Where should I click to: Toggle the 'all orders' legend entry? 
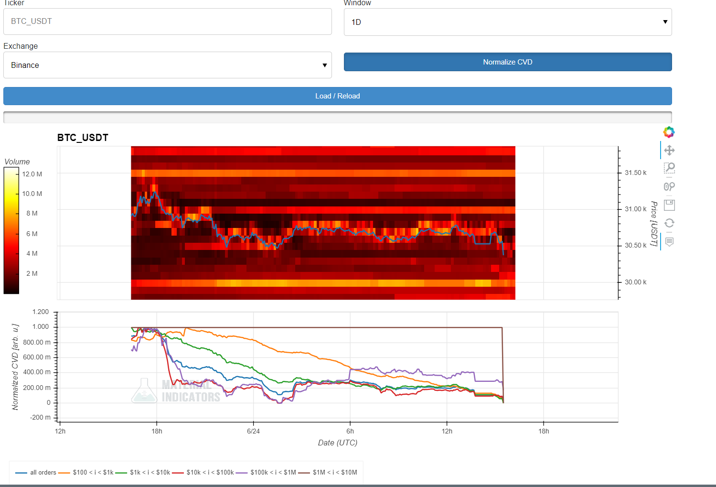click(36, 473)
